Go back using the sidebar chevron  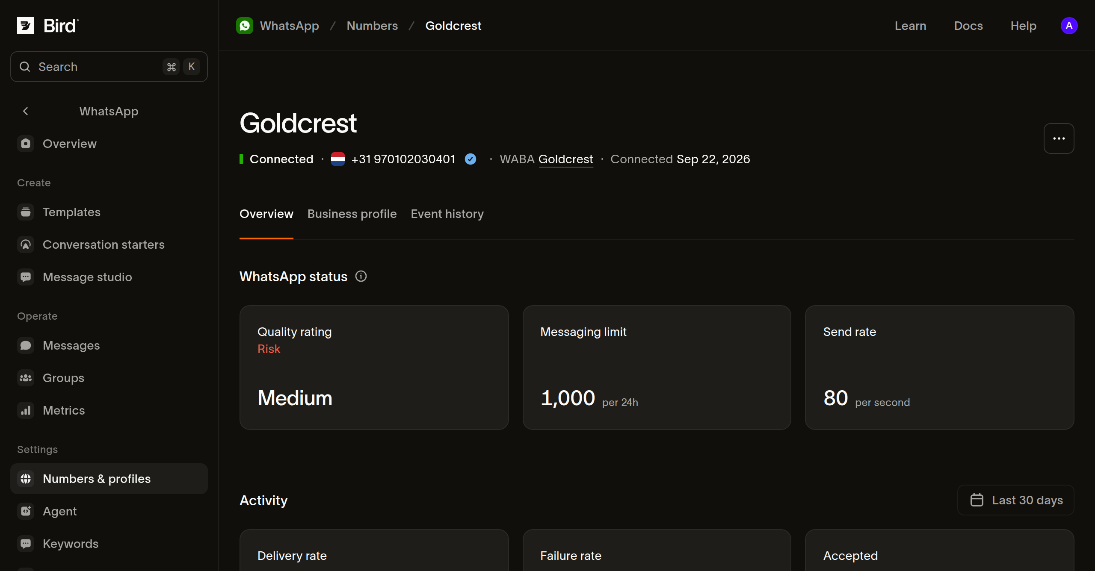[26, 111]
